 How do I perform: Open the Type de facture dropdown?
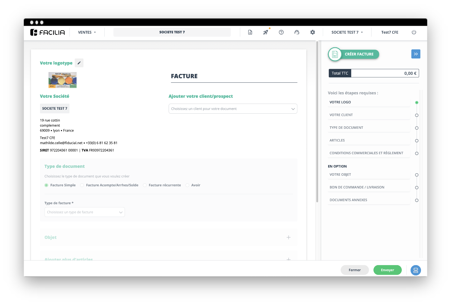pos(85,212)
